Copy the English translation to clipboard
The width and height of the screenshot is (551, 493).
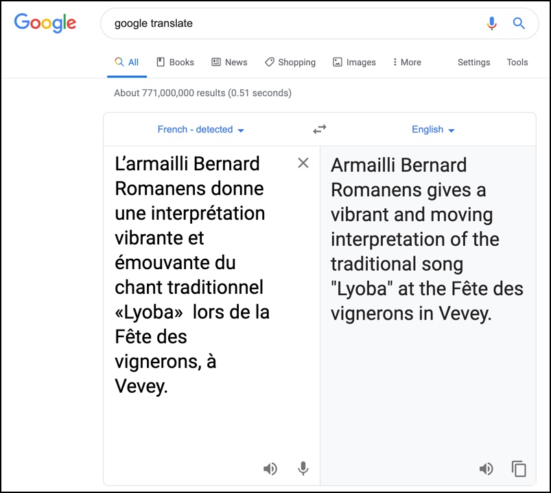click(x=519, y=468)
